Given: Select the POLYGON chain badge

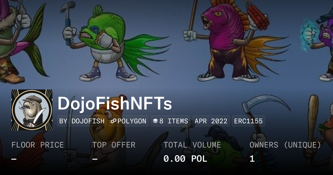Looking at the screenshot, I should point(128,121).
